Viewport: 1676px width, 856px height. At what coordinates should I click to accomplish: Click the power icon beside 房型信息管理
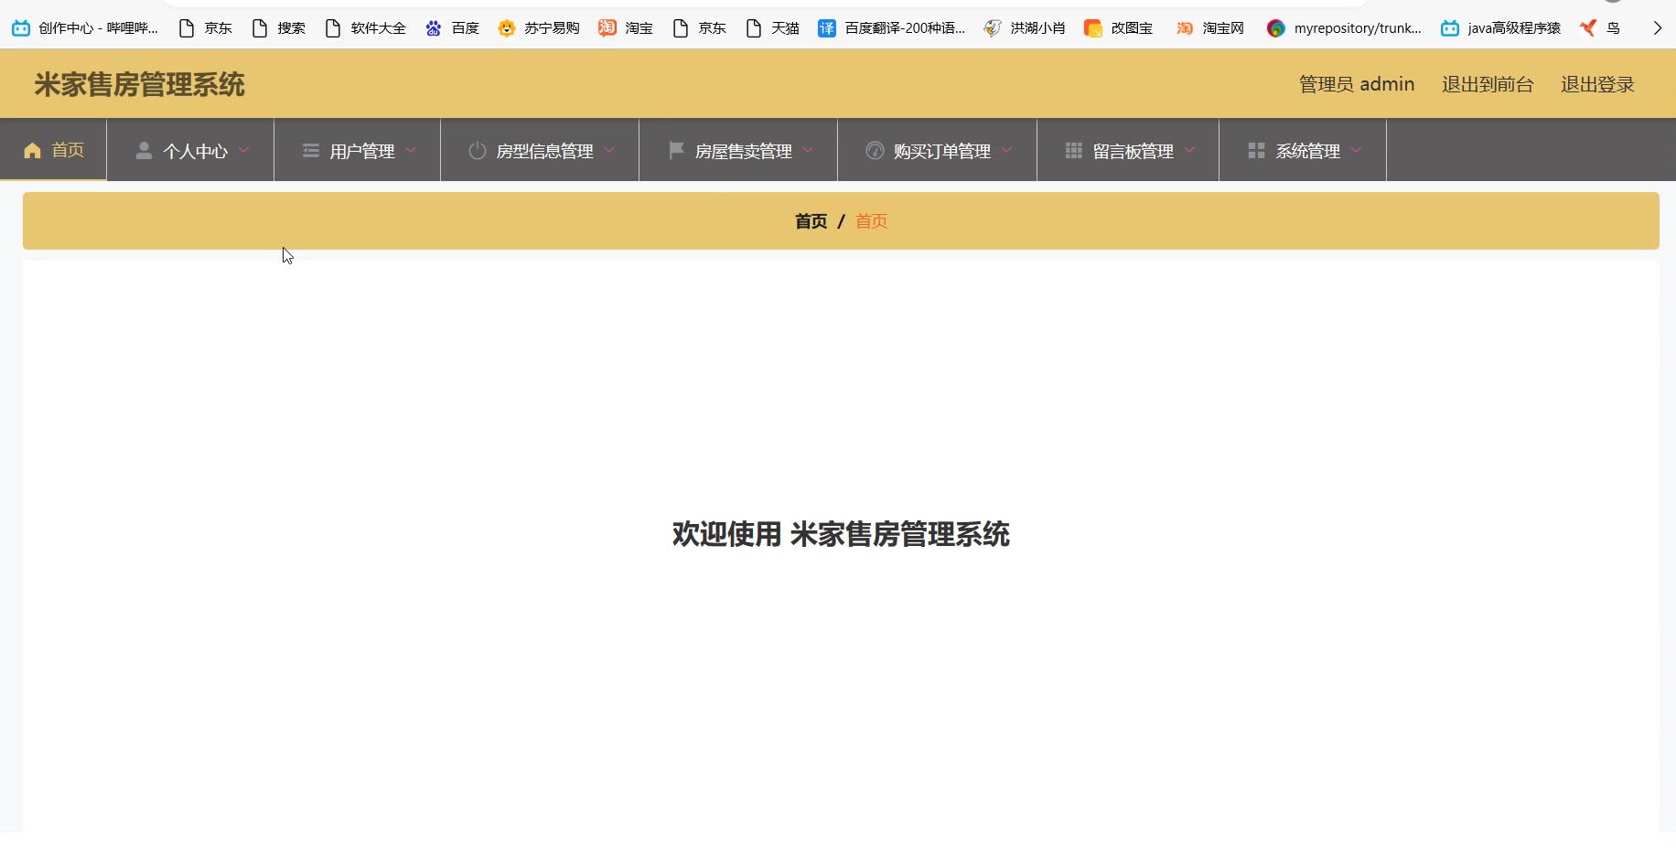tap(478, 151)
